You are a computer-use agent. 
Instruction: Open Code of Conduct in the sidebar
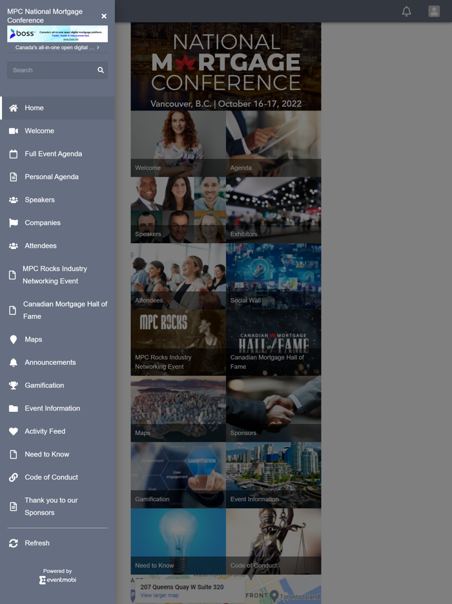tap(57, 477)
